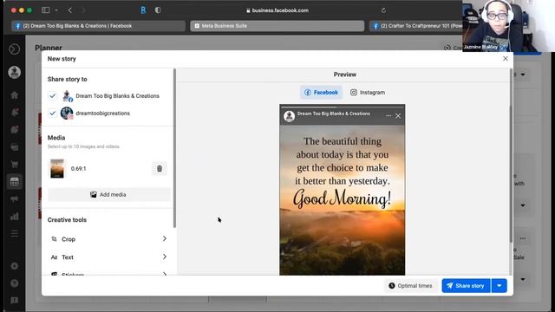The height and width of the screenshot is (312, 555).
Task: Open Help question mark icon
Action: tap(15, 283)
